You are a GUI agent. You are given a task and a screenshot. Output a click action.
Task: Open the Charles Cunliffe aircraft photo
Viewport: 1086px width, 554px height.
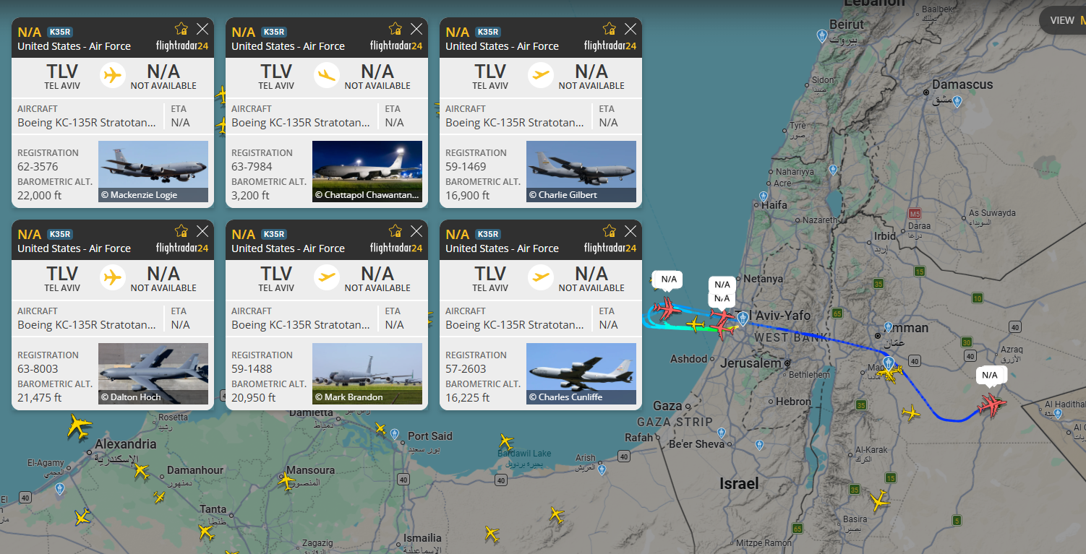coord(581,373)
